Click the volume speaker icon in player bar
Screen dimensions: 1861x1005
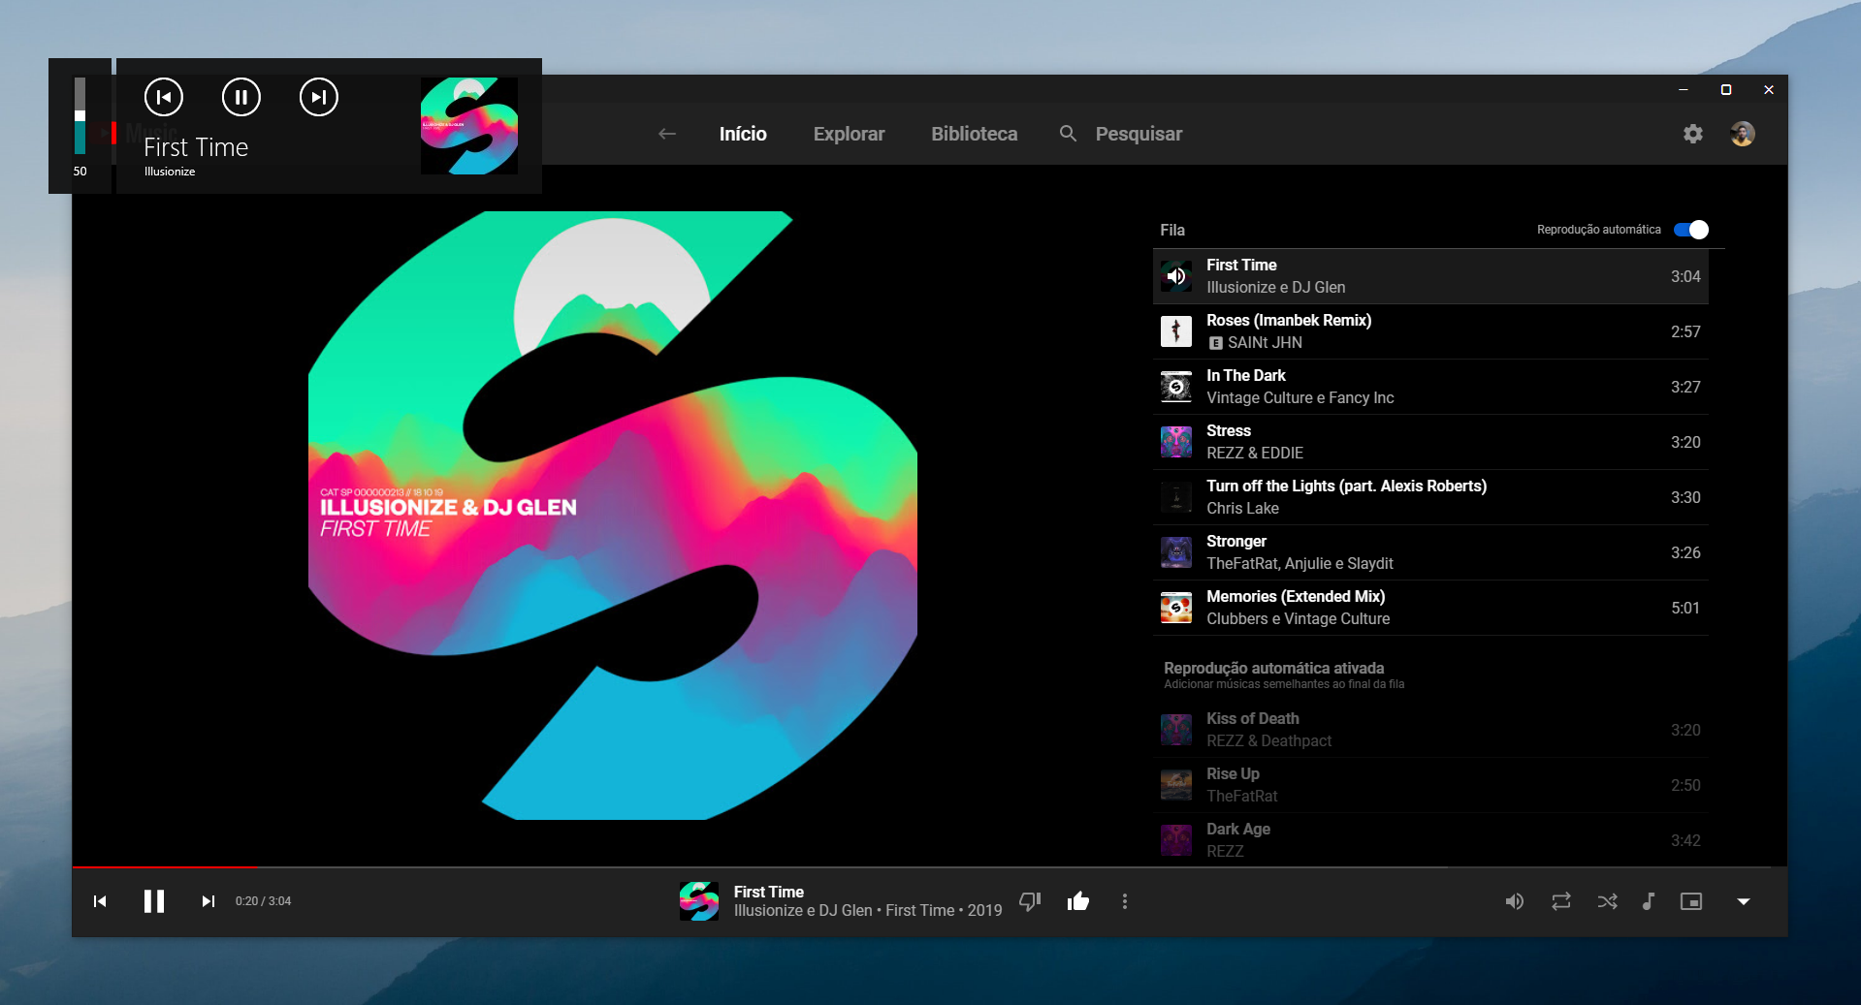pos(1515,901)
